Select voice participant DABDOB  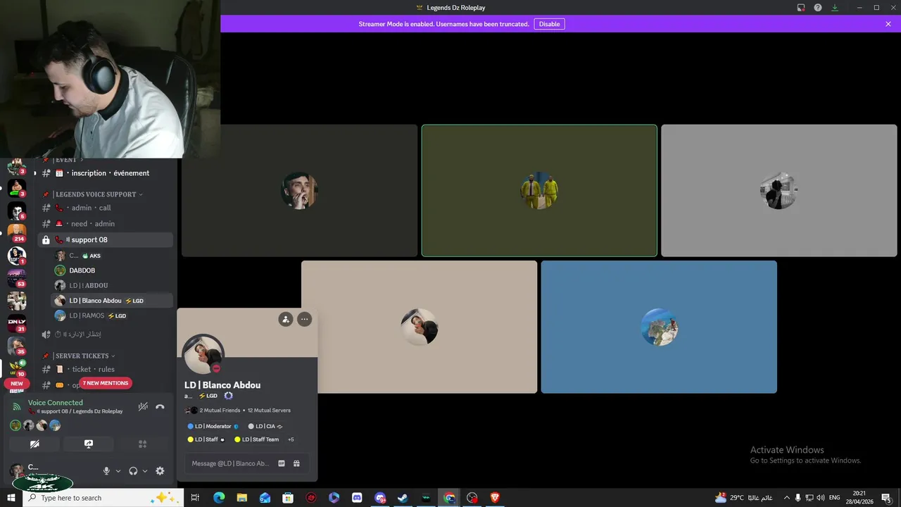(82, 270)
